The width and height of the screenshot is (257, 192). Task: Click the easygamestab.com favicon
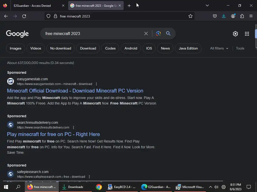click(11, 81)
